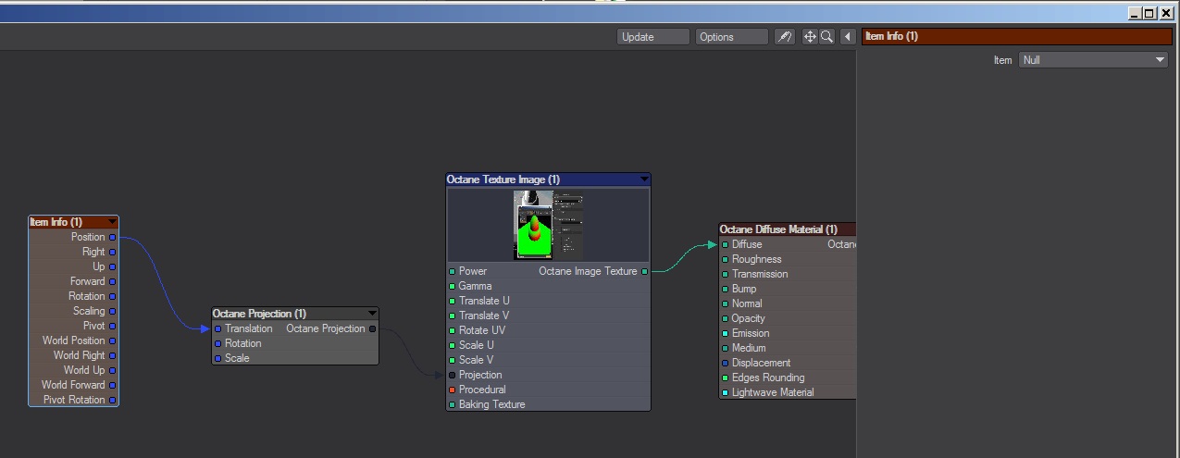Click the Projection input on Texture Image
The width and height of the screenshot is (1180, 458).
[453, 375]
